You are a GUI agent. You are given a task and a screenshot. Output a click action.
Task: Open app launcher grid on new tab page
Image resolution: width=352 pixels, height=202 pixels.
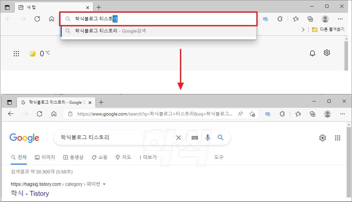tap(16, 54)
